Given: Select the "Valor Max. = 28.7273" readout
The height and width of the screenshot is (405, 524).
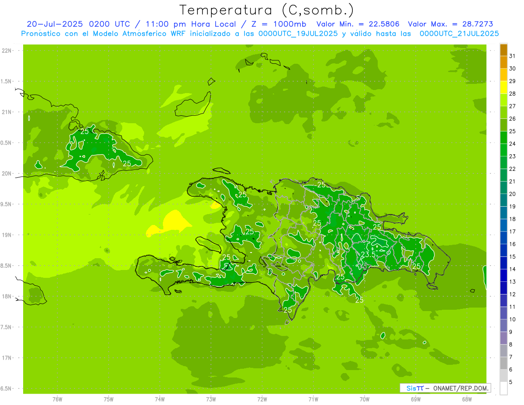Looking at the screenshot, I should point(451,24).
